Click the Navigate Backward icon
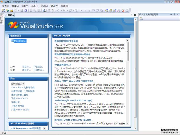The height and width of the screenshot is (135, 180). point(70,11)
